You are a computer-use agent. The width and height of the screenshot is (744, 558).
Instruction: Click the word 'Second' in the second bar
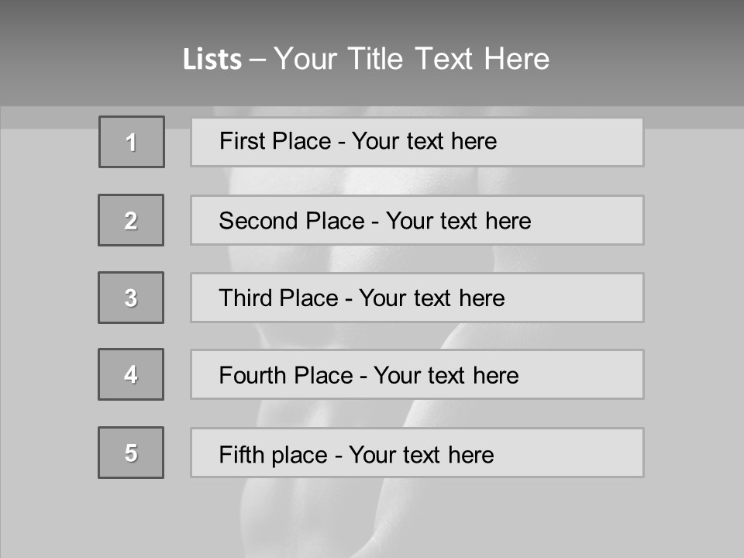258,221
